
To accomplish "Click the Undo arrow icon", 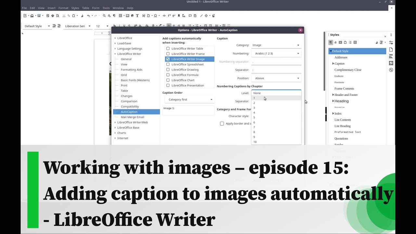I will pos(88,16).
